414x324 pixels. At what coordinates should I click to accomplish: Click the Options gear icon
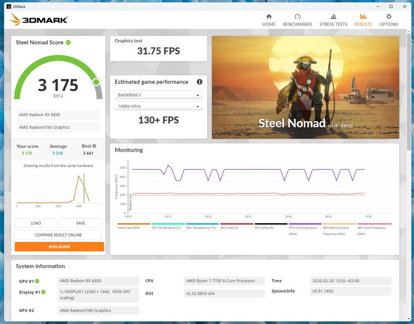(389, 17)
